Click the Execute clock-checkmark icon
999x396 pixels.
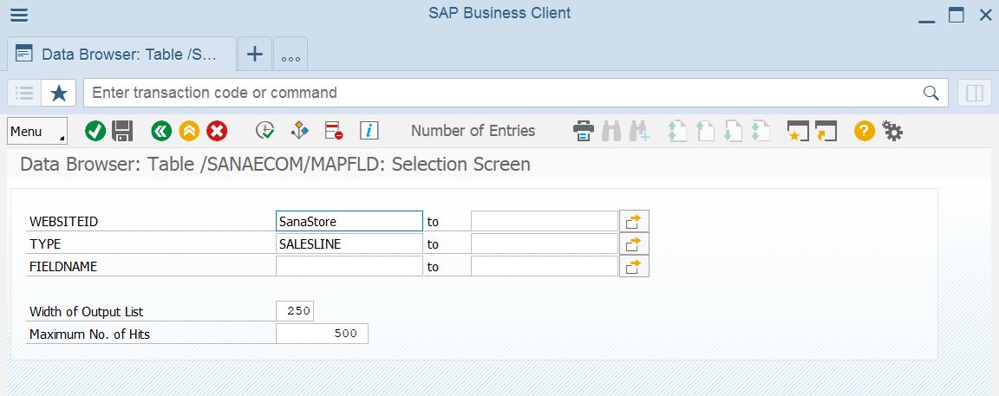(265, 131)
